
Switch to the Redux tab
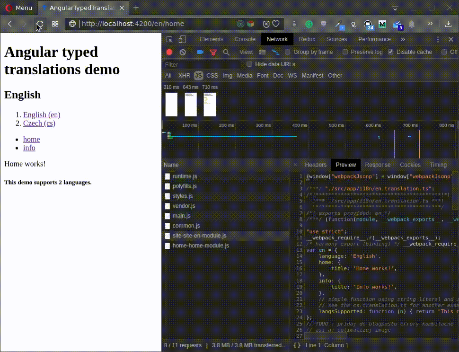tap(307, 39)
